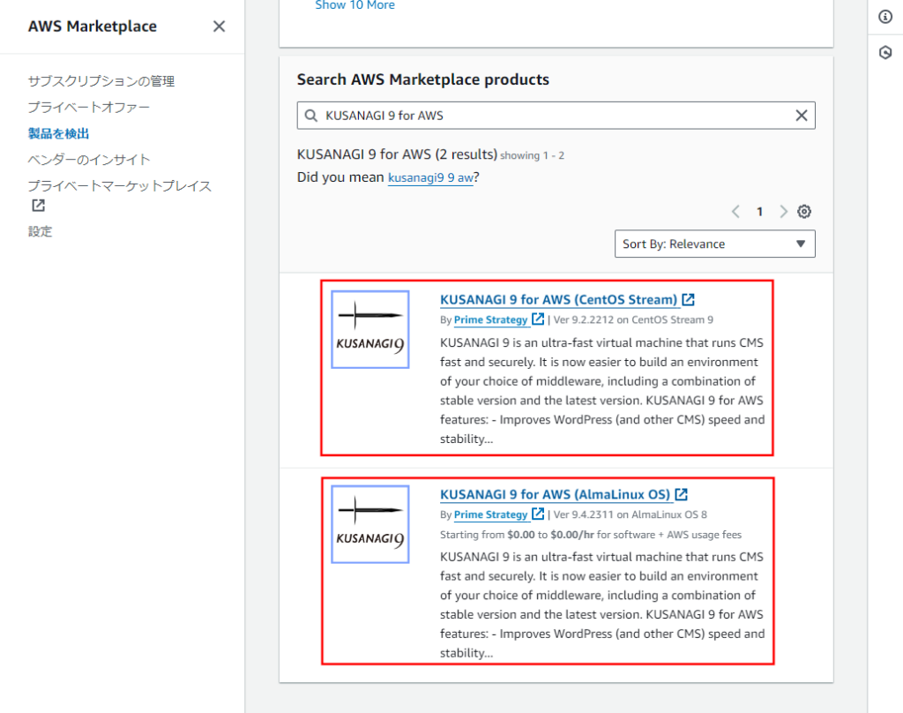Click pricing text 'Starting from $0.00 to $0.00/hr'
Screen dimensions: 903x713
tap(517, 535)
